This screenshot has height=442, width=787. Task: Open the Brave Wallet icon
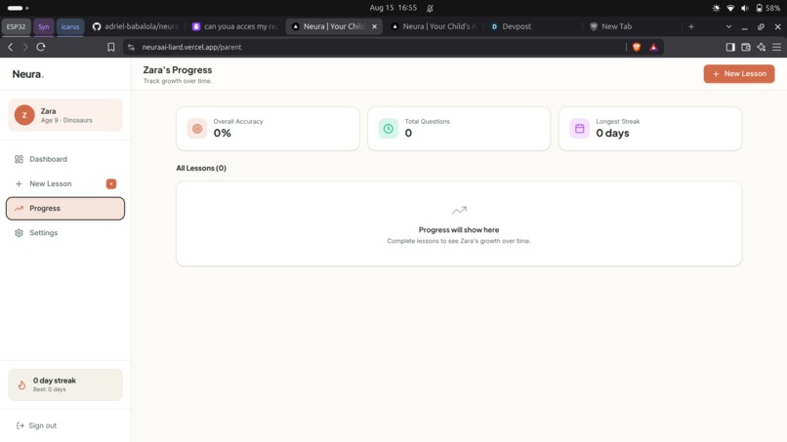coord(746,47)
